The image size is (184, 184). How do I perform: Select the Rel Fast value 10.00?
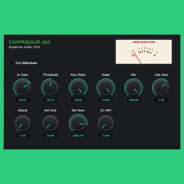click(x=50, y=135)
